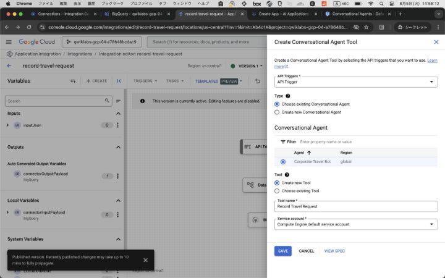Image resolution: width=445 pixels, height=278 pixels.
Task: Click the VIEW SPEC button
Action: coord(334,251)
